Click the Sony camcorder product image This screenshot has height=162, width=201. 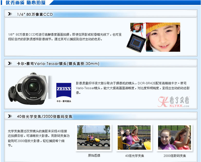[30, 88]
